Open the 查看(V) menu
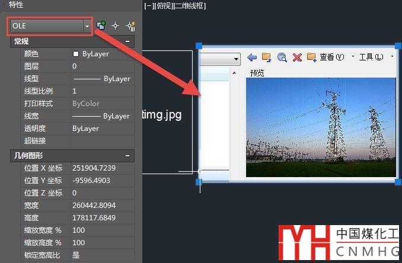Screen dimensions: 402x263 click(331, 57)
